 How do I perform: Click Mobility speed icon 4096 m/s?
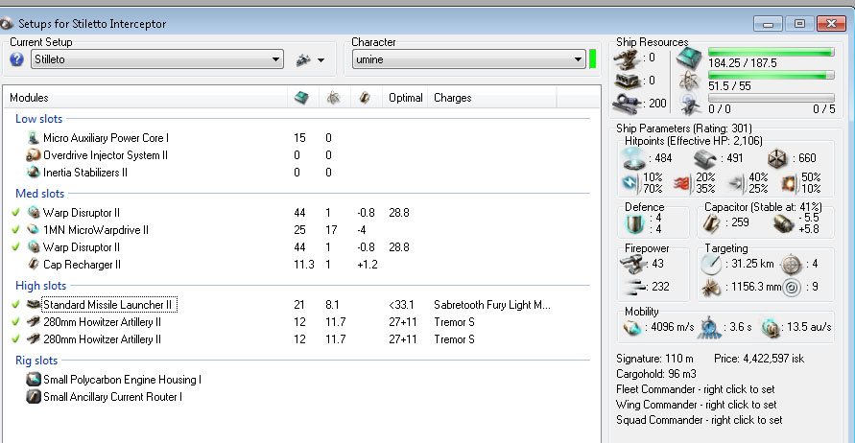click(632, 328)
